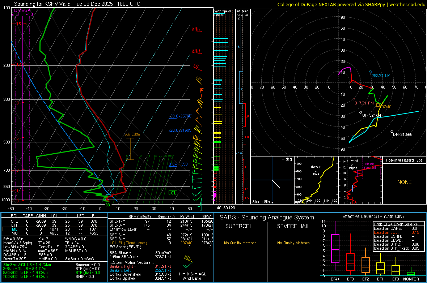Screen dimensions: 427x283
Task: Select the highlighted ML parcel row
Action: [55, 229]
